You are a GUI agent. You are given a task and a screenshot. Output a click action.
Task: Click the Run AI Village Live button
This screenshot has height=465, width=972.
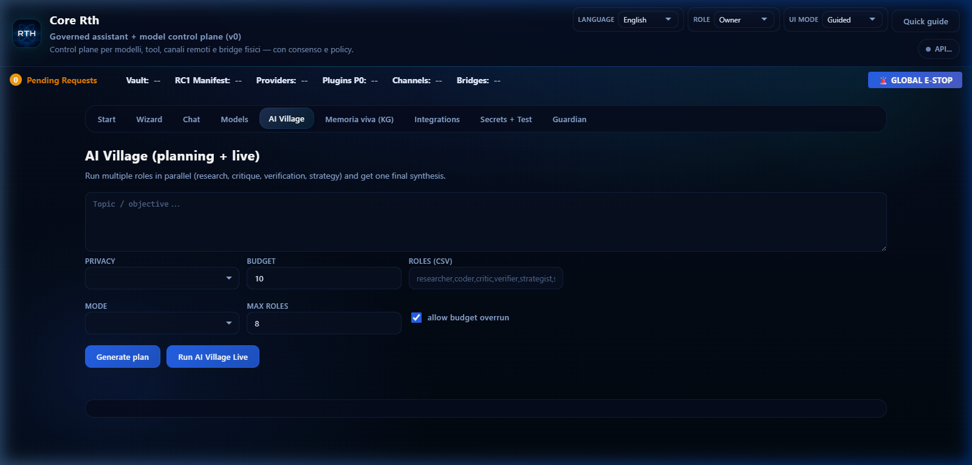click(213, 357)
